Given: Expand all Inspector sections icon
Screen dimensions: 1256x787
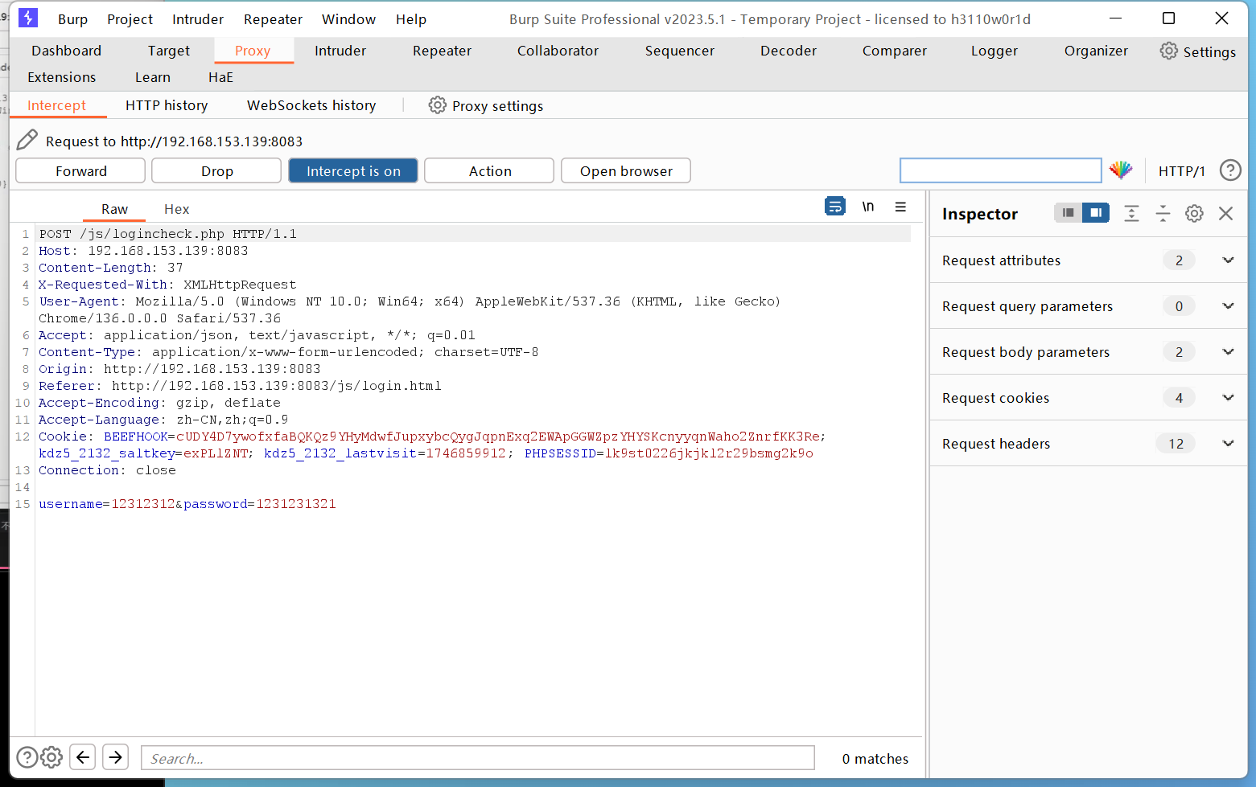Looking at the screenshot, I should pos(1131,213).
